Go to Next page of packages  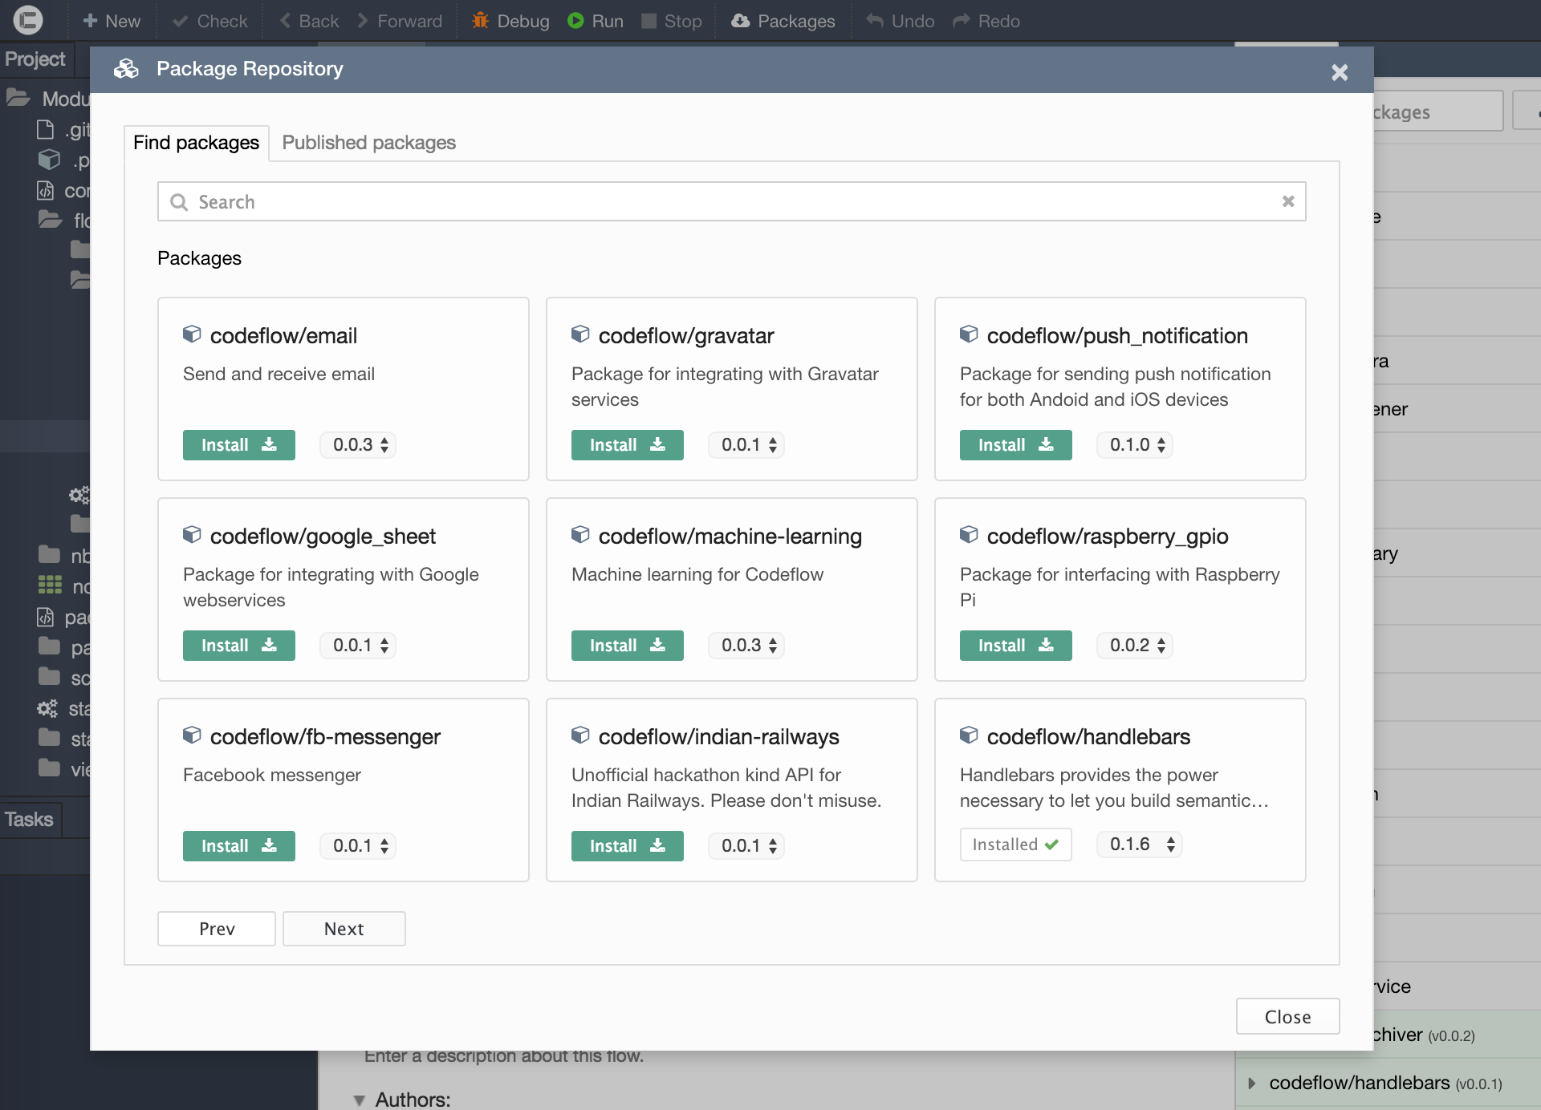pyautogui.click(x=344, y=929)
